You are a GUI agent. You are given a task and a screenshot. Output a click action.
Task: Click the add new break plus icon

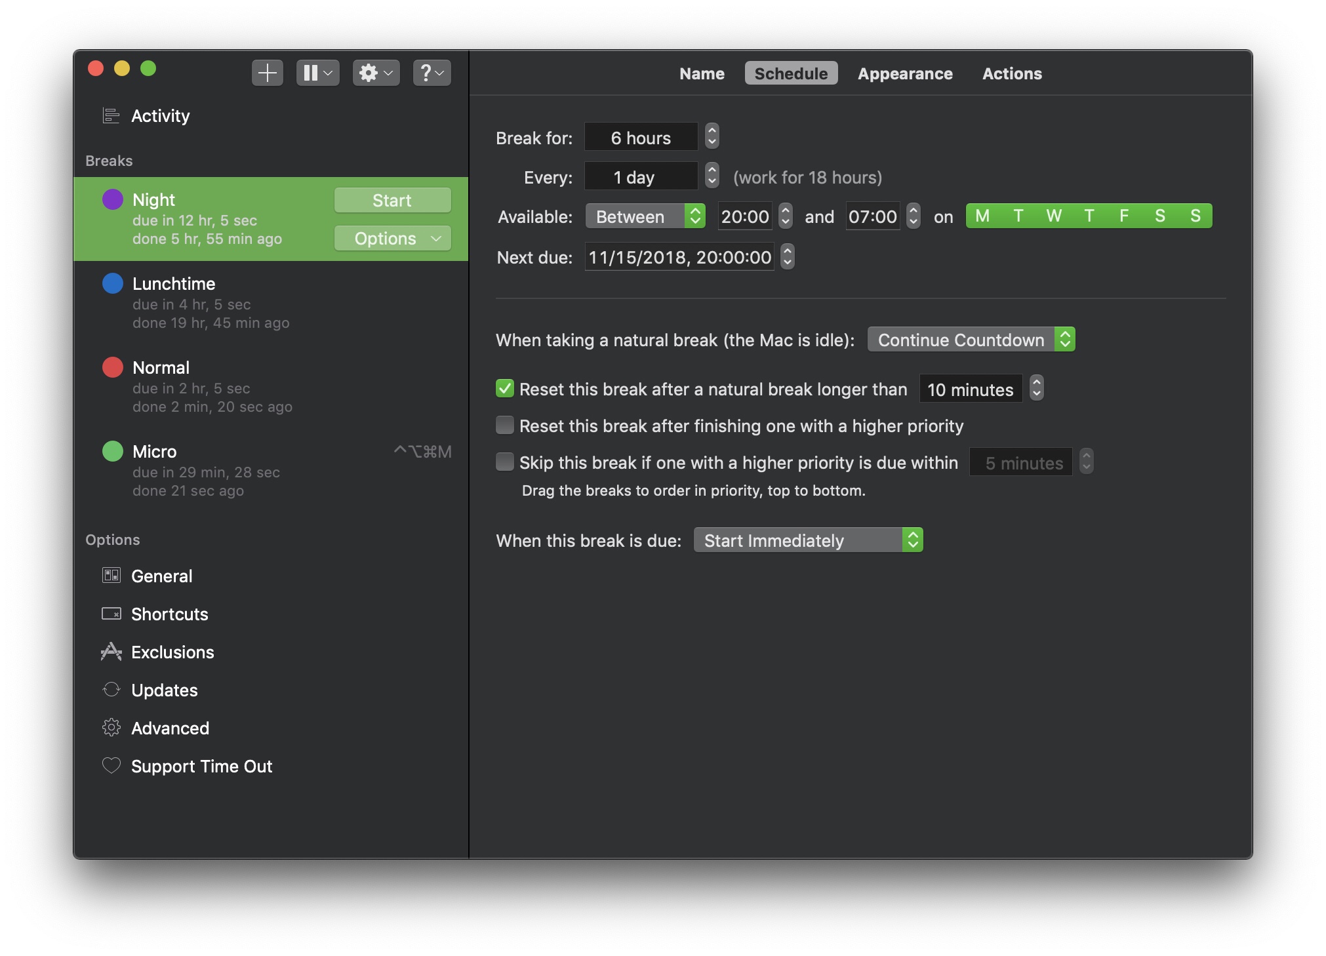[x=267, y=73]
